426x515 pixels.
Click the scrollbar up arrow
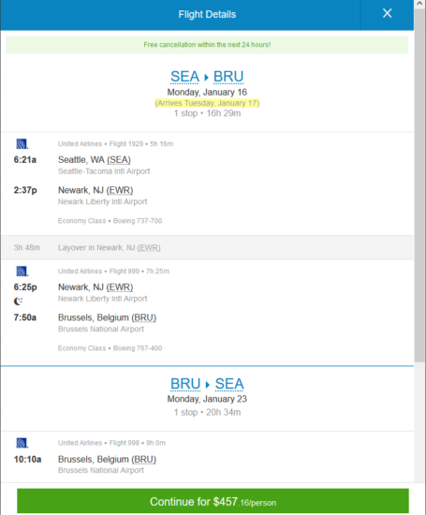419,4
